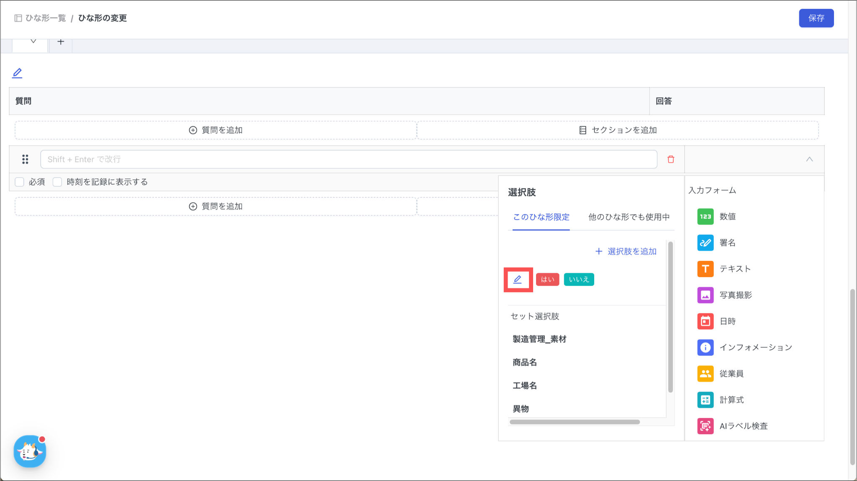
Task: Select the 数値 numeric input icon
Action: tap(705, 216)
